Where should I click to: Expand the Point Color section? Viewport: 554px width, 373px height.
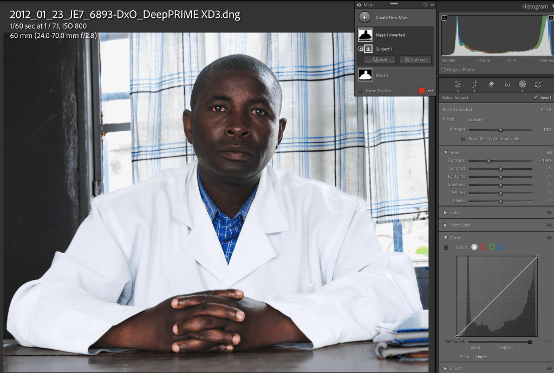point(446,225)
